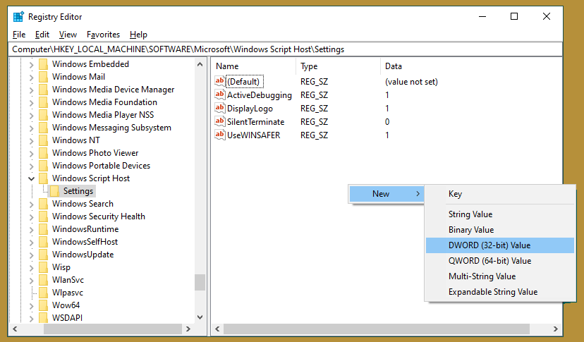Open the Favorites menu

[103, 35]
